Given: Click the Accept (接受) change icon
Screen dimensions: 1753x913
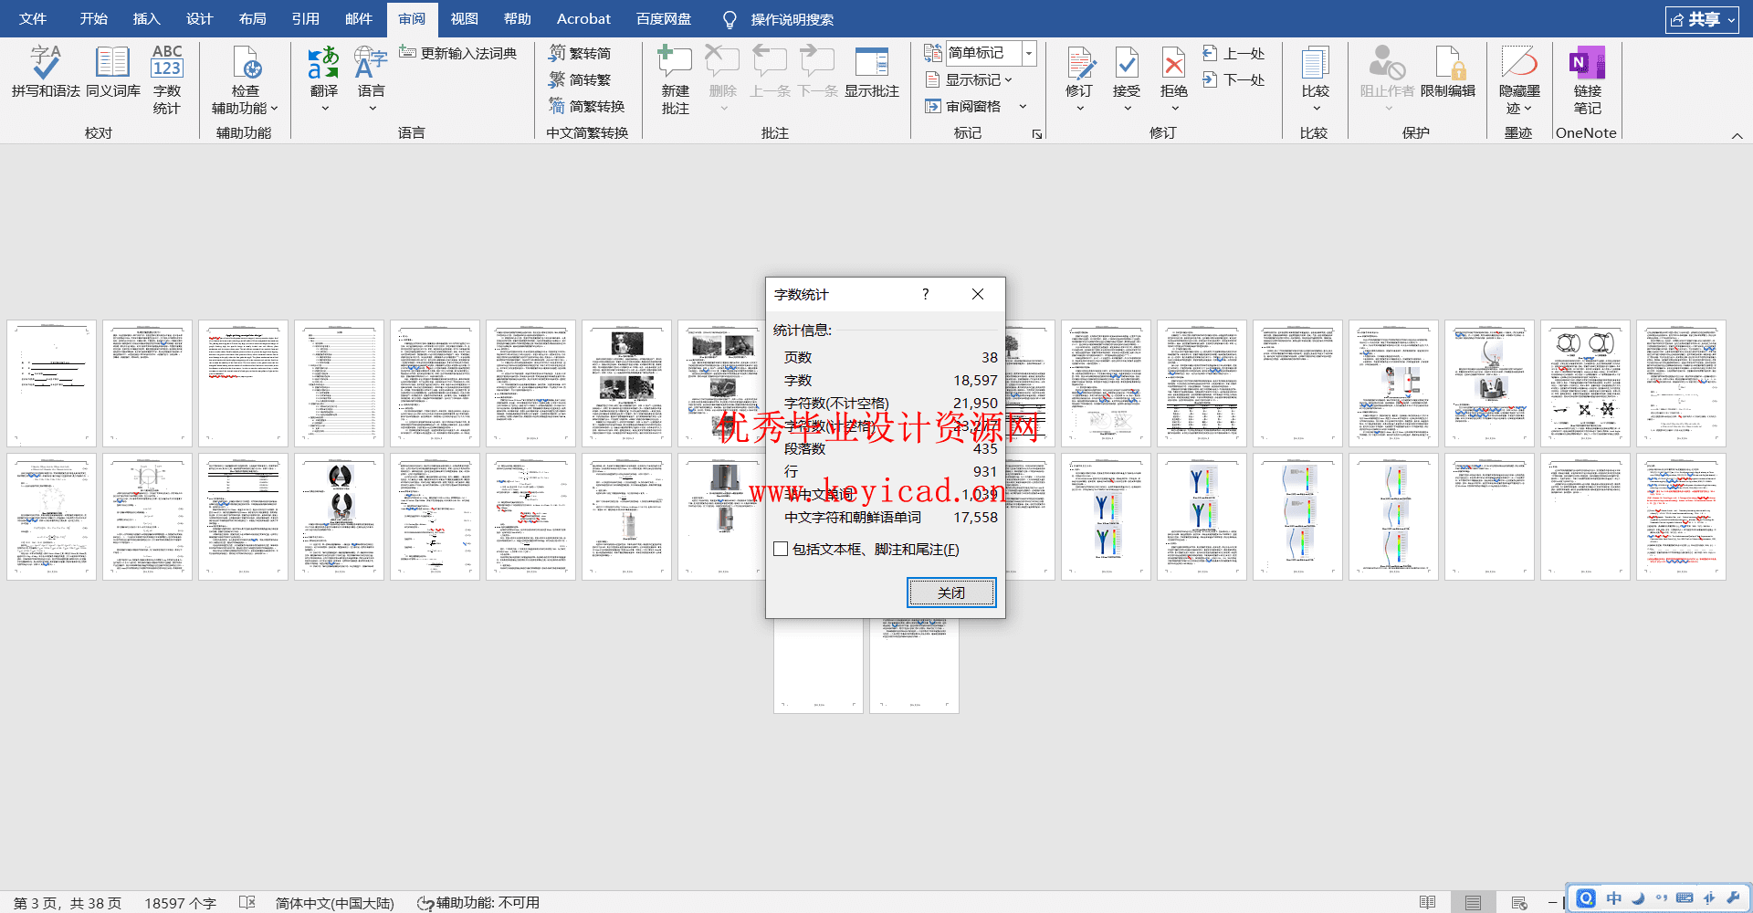Looking at the screenshot, I should click(1127, 64).
